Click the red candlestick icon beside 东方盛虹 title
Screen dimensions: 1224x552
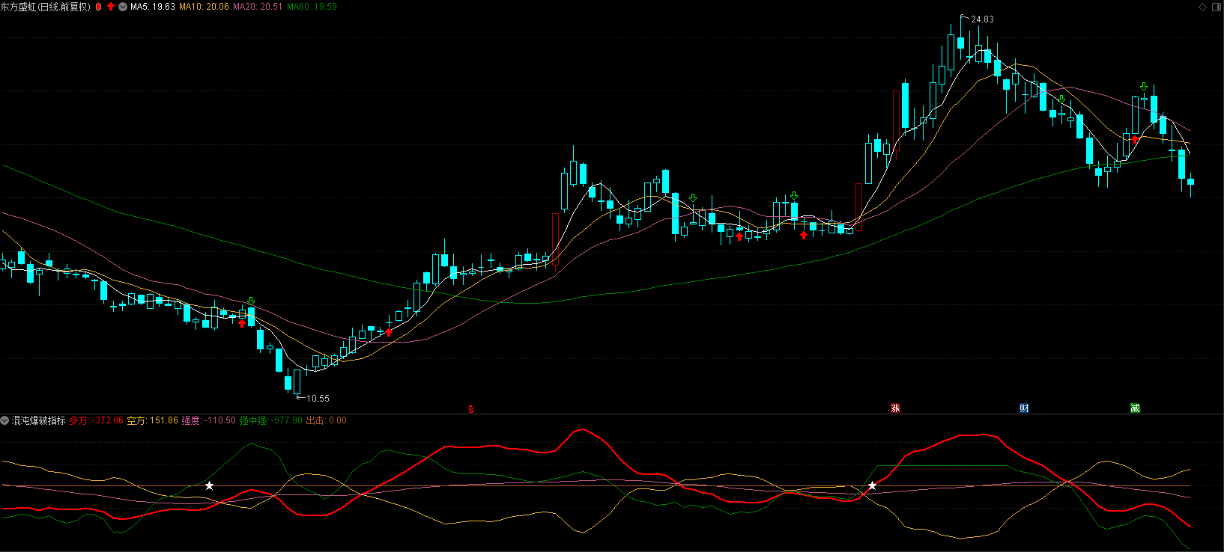pyautogui.click(x=98, y=7)
